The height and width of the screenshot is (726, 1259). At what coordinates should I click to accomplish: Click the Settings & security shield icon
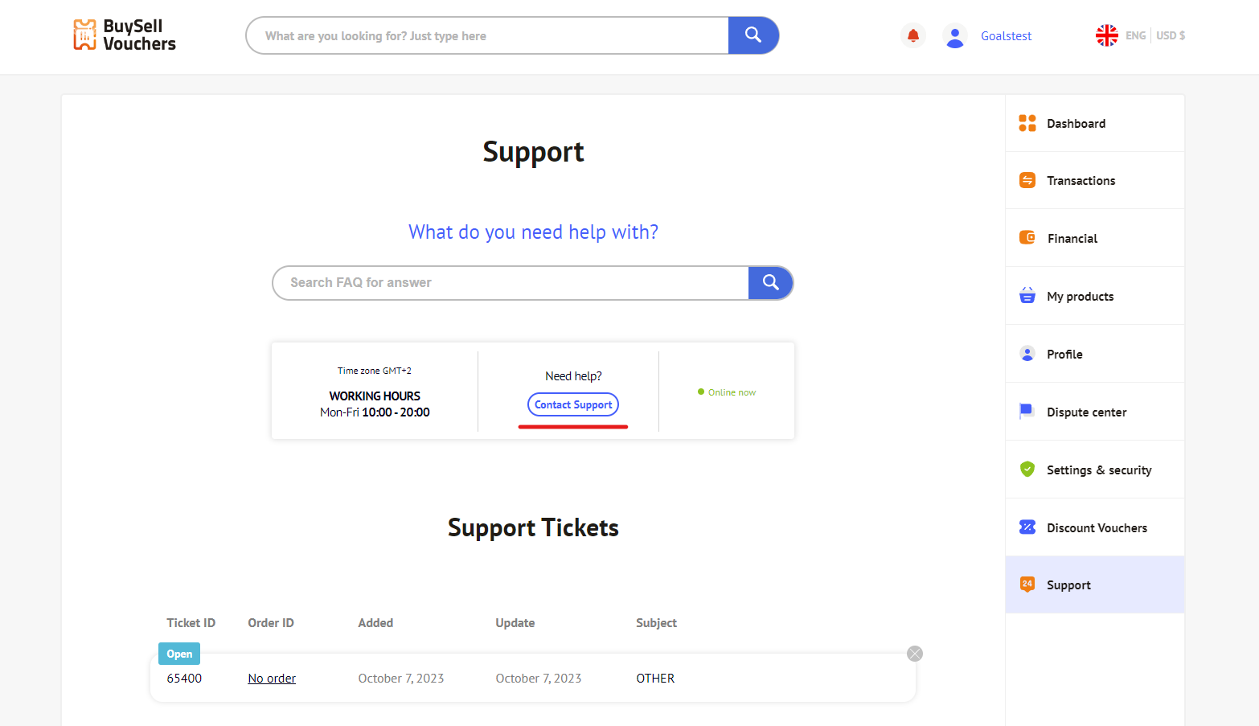[x=1027, y=469]
